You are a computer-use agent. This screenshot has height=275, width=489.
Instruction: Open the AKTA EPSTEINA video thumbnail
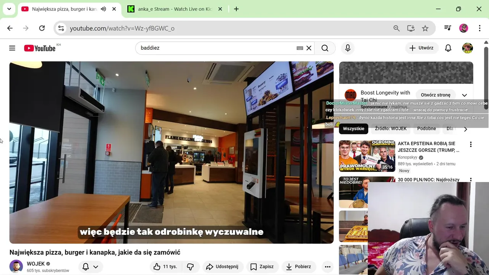(x=367, y=156)
